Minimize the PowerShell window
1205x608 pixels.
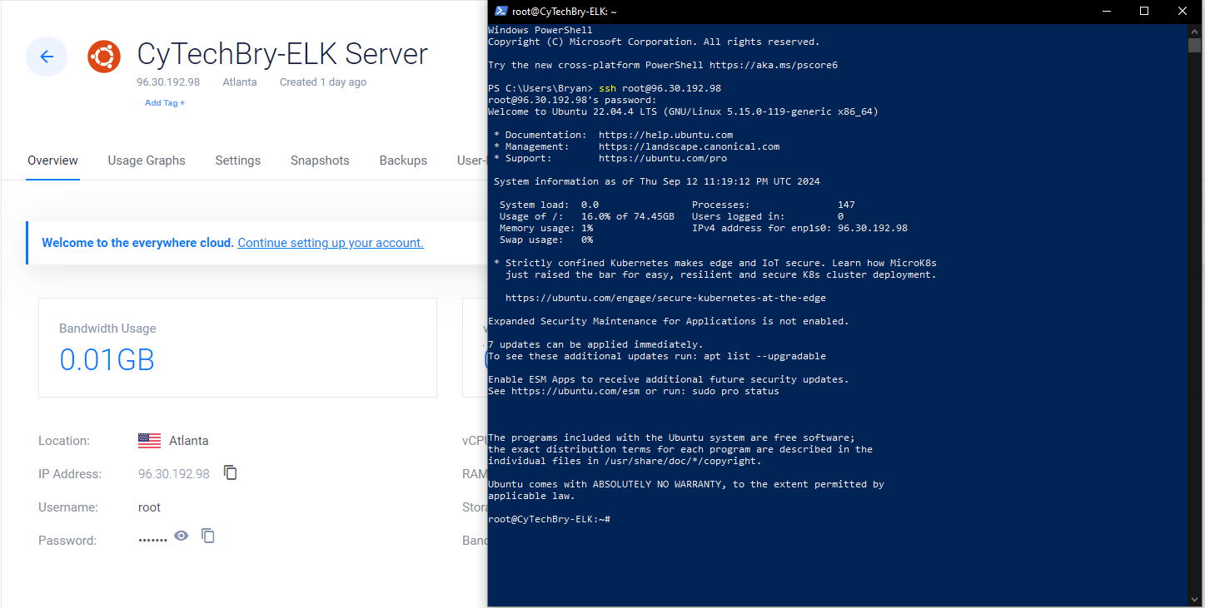(1108, 11)
